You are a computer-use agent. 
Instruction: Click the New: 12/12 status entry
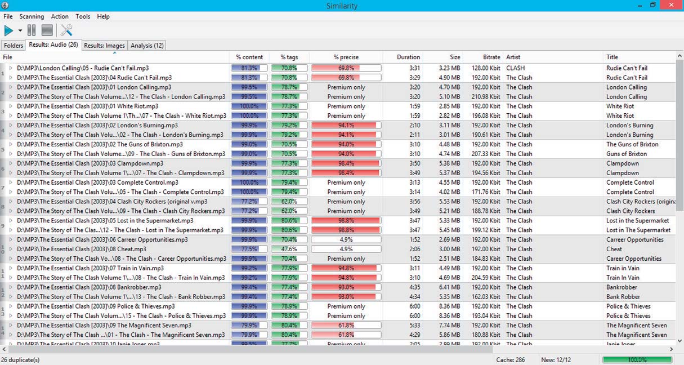click(556, 360)
